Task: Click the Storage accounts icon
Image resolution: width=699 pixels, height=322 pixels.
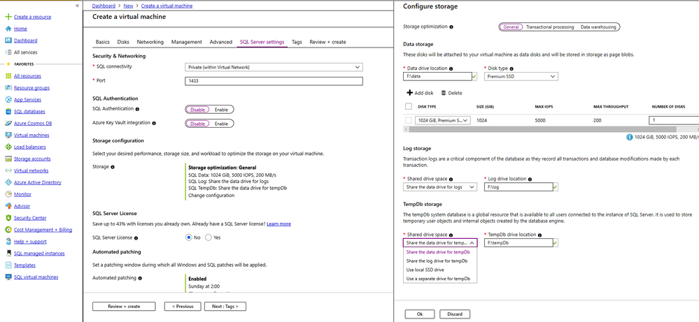Action: tap(8, 159)
